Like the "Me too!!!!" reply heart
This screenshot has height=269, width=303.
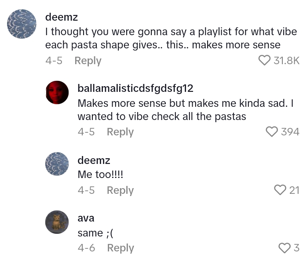(280, 190)
